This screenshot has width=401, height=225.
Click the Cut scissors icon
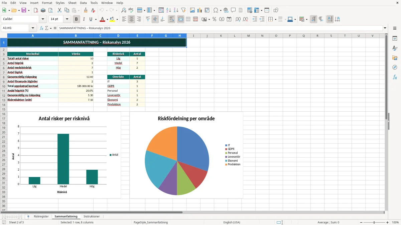point(59,10)
